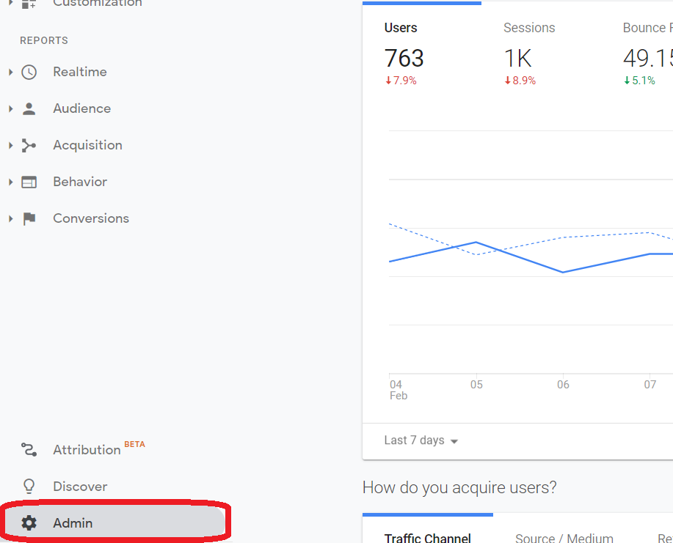The width and height of the screenshot is (673, 543).
Task: Click the How do you acquire users heading
Action: click(459, 488)
